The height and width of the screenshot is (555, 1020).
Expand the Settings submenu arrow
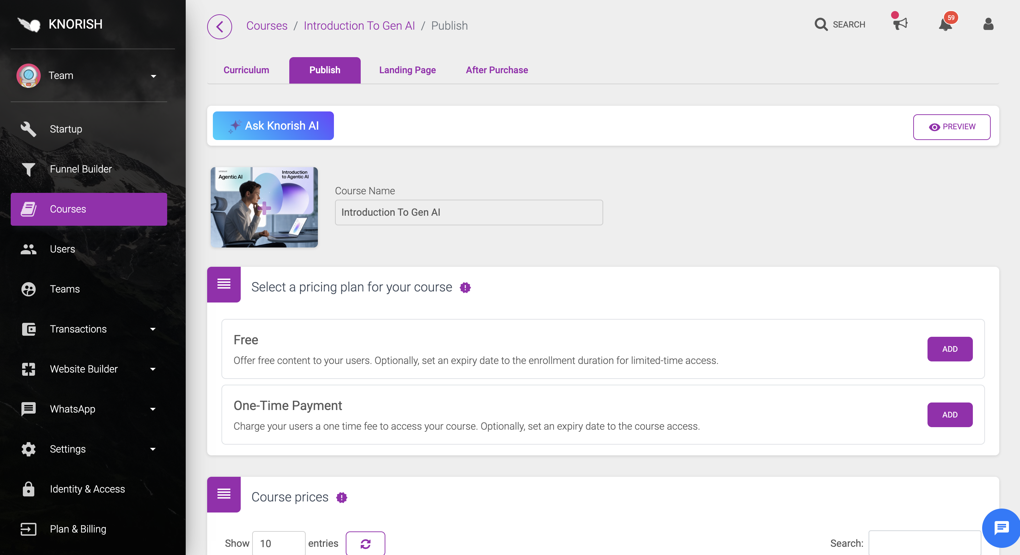153,449
